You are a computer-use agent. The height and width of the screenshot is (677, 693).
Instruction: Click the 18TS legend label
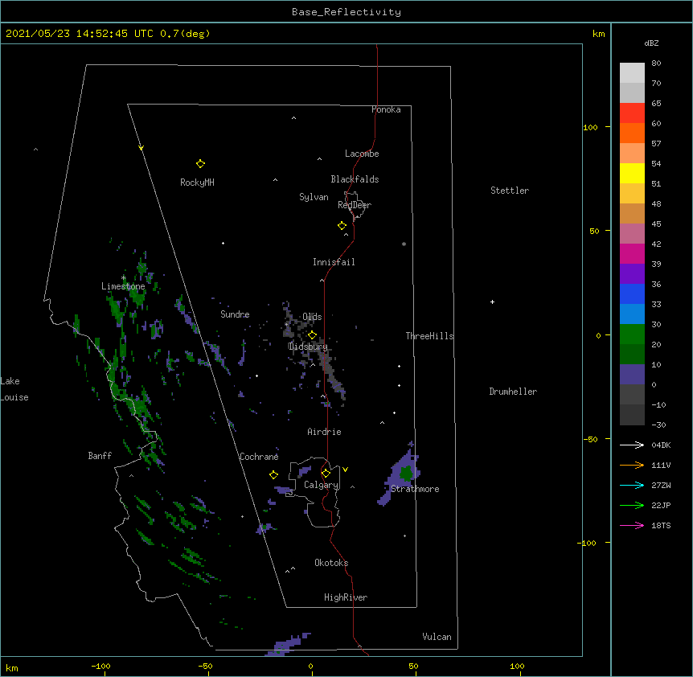[x=661, y=525]
